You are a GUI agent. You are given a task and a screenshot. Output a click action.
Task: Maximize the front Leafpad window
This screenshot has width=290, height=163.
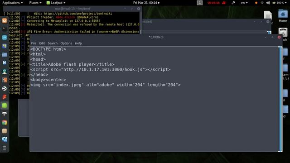click(x=272, y=37)
